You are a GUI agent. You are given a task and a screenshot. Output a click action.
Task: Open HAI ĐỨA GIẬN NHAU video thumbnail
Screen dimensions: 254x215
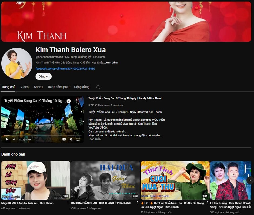click(x=105, y=180)
